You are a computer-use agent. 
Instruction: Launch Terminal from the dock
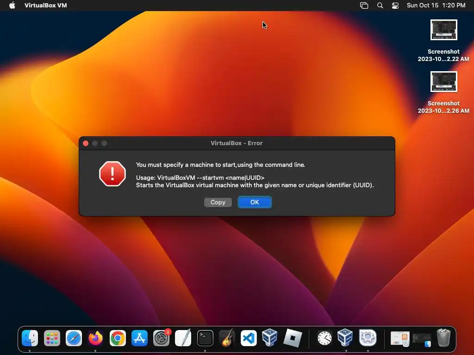pos(205,338)
